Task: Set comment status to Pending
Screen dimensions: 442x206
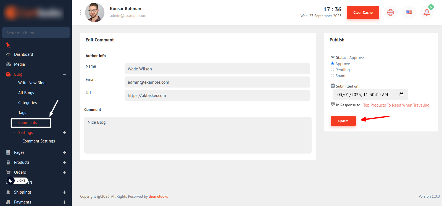Action: (332, 70)
